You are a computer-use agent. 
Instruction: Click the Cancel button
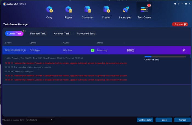[182, 120]
